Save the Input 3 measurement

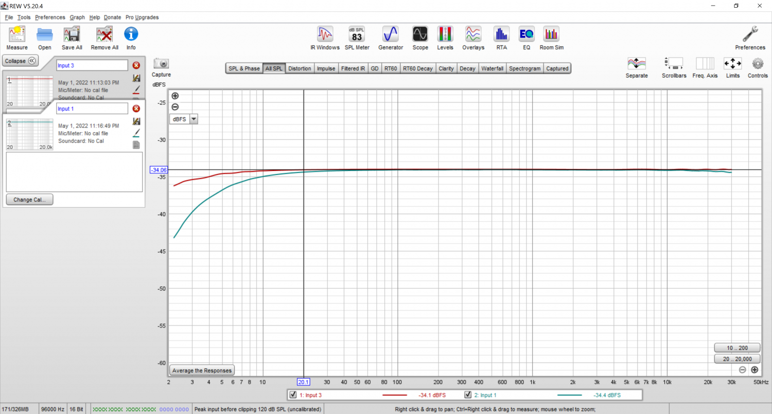pyautogui.click(x=136, y=78)
